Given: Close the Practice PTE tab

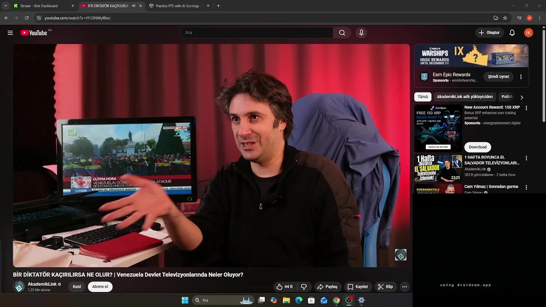Looking at the screenshot, I should click(208, 6).
